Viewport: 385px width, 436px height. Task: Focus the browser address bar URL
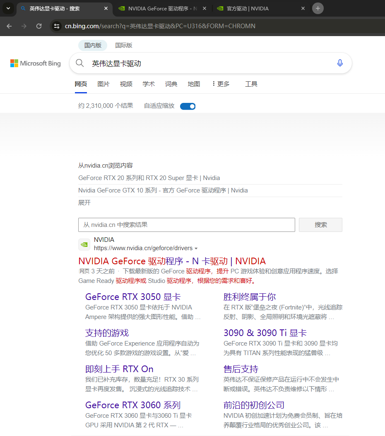(x=160, y=26)
